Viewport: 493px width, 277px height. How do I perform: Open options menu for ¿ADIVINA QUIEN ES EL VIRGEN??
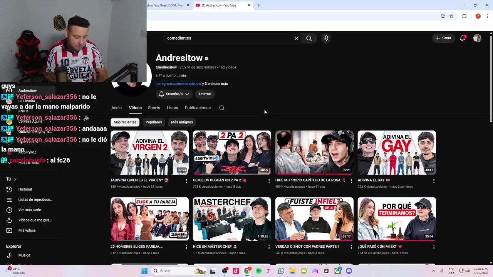186,181
